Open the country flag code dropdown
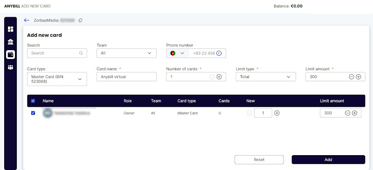373x170 pixels. click(x=178, y=53)
